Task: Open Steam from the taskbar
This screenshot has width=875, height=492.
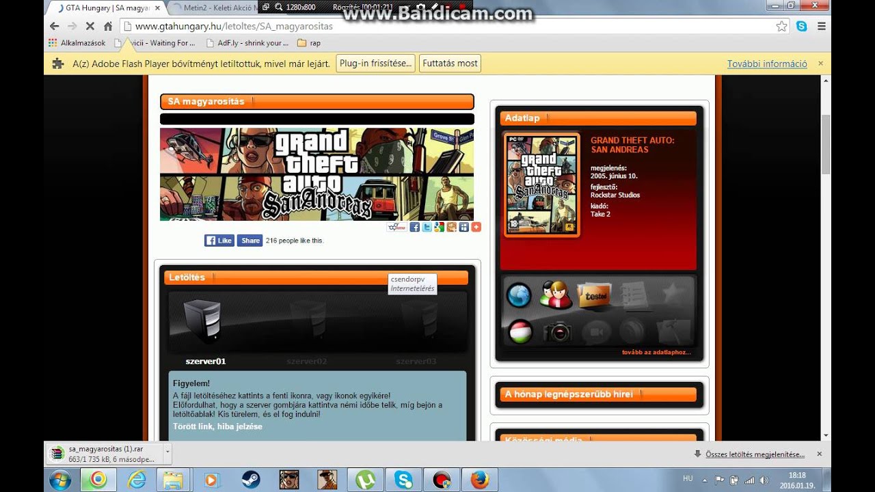Action: click(251, 480)
